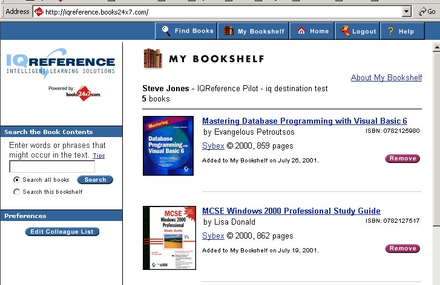Click the bookshelf icon beside the page heading
Viewport: 440px width, 285px height.
153,59
